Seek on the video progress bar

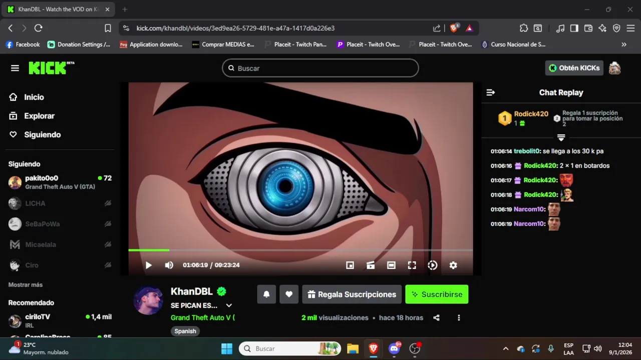[x=300, y=250]
